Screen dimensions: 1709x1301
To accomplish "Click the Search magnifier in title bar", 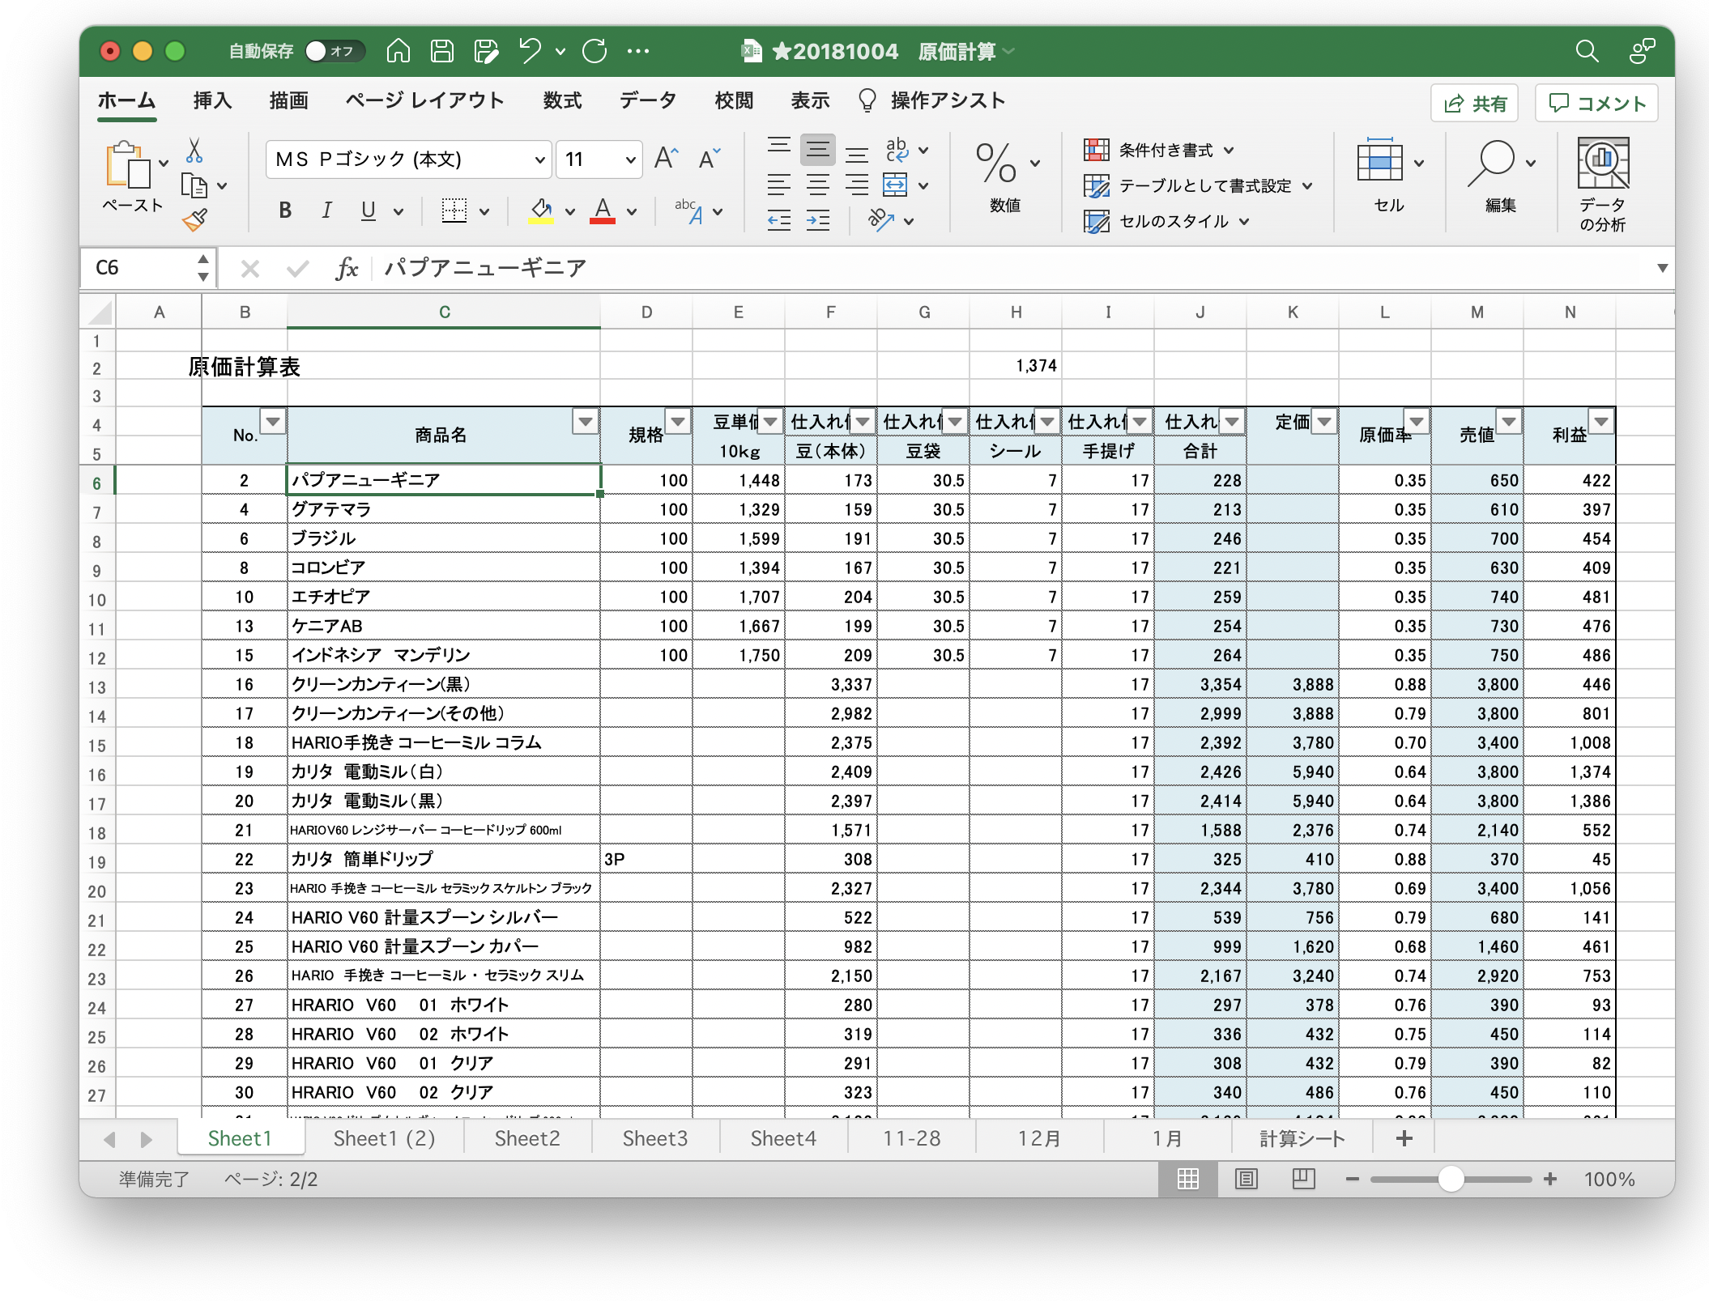I will pyautogui.click(x=1587, y=51).
